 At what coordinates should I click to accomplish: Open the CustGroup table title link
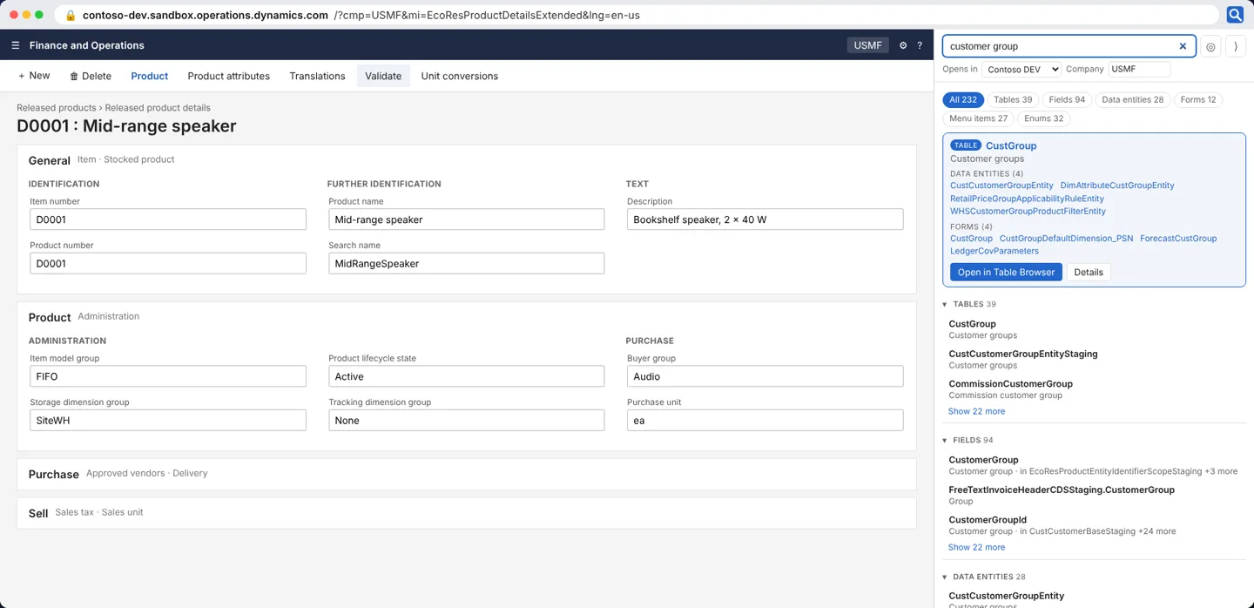1011,145
